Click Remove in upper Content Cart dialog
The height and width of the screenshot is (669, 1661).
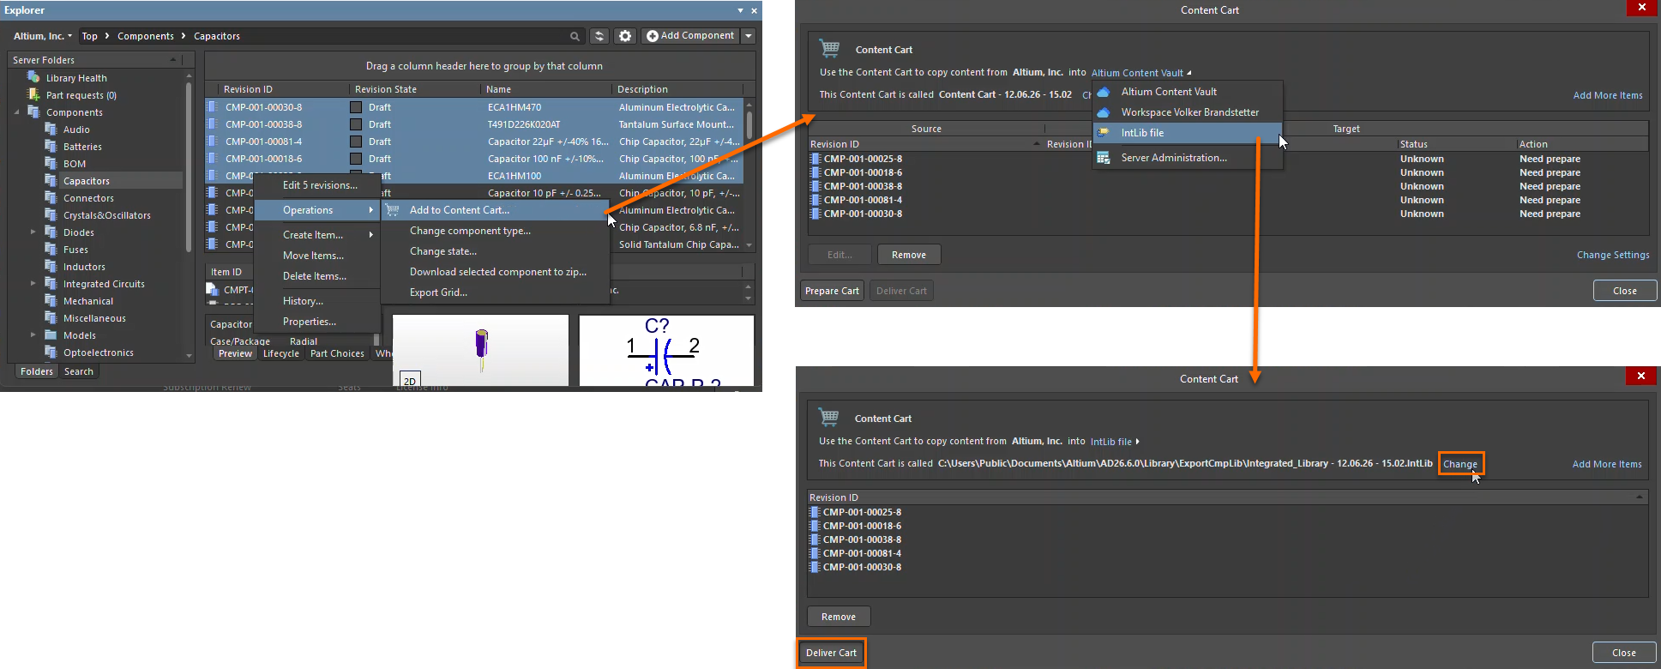click(x=909, y=255)
